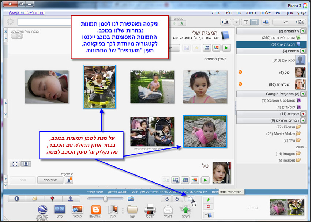Hold selected items with green pin

[209, 200]
